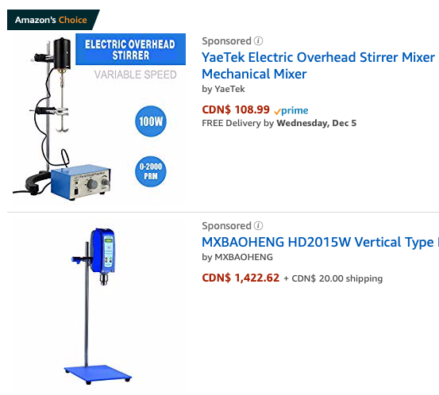Screen dimensions: 439x395
Task: Click the YaeTek brand name
Action: [x=229, y=90]
